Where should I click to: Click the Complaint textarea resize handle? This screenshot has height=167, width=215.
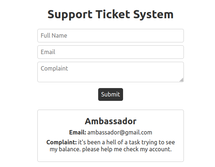point(182,80)
